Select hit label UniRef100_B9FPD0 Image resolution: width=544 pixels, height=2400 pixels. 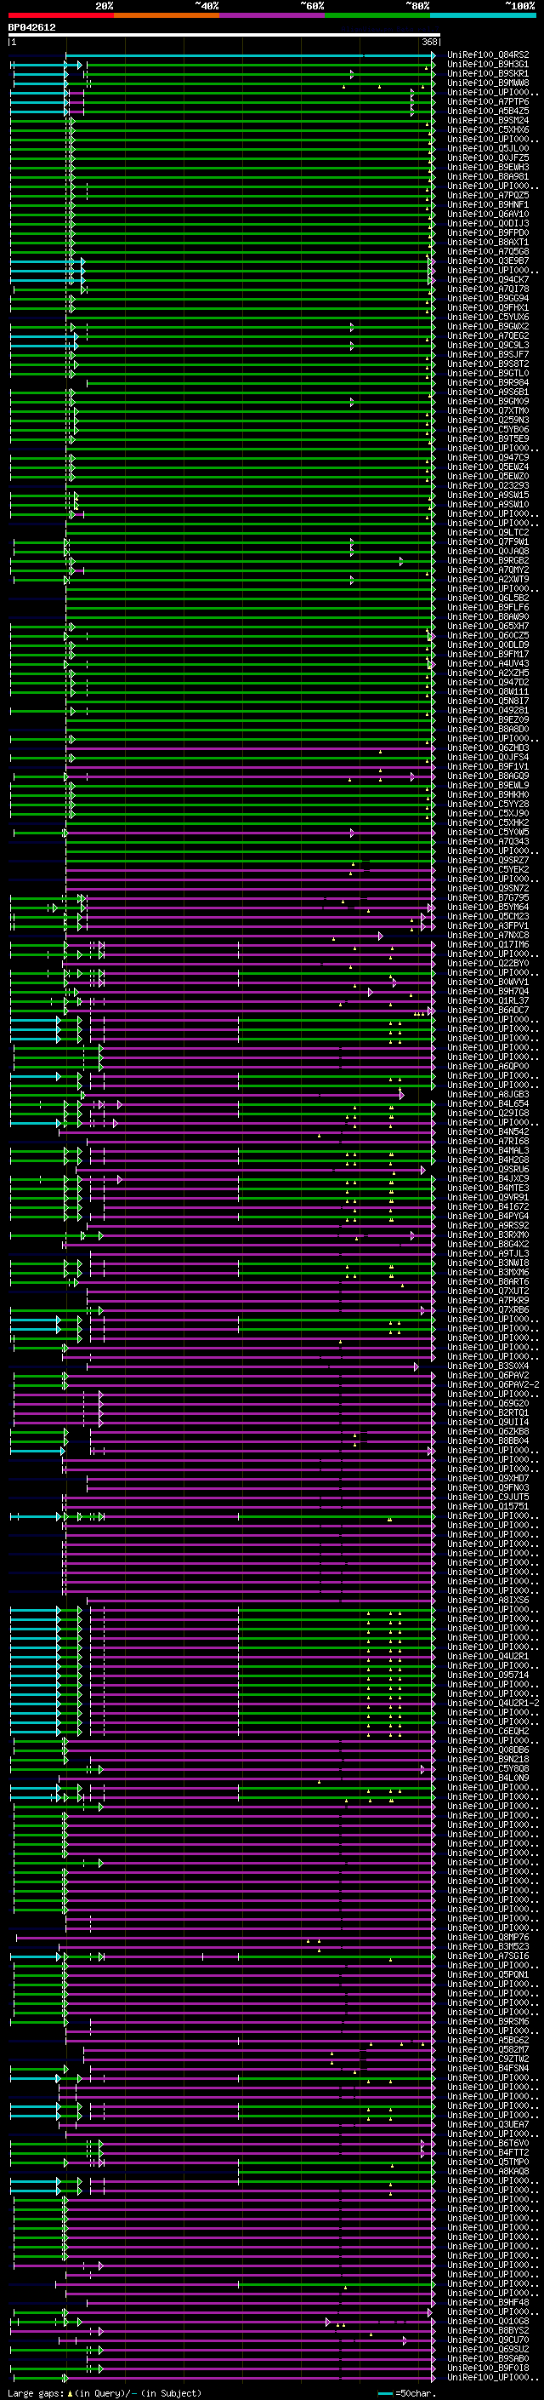click(488, 233)
